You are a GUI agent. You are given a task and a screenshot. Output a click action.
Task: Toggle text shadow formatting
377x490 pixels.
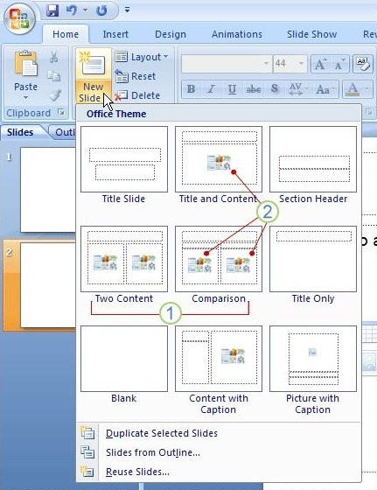coord(275,89)
